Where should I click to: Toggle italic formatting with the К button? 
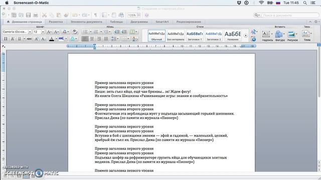pyautogui.click(x=13, y=38)
